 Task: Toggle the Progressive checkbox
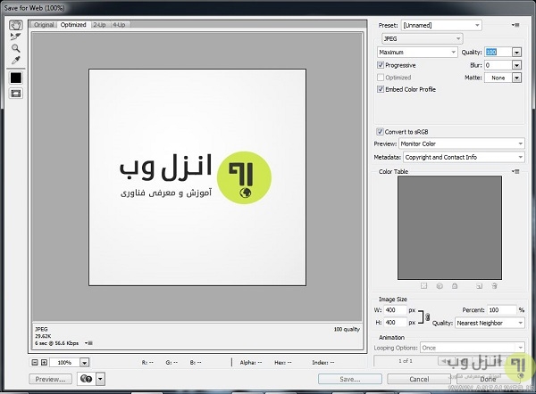click(x=381, y=65)
